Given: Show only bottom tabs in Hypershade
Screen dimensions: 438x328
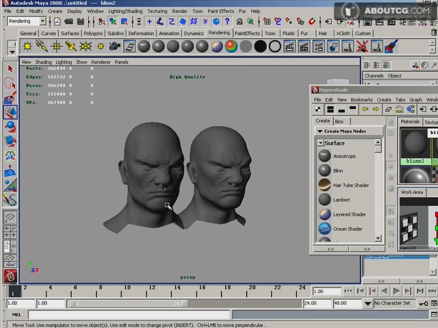Looking at the screenshot, I should [x=342, y=109].
